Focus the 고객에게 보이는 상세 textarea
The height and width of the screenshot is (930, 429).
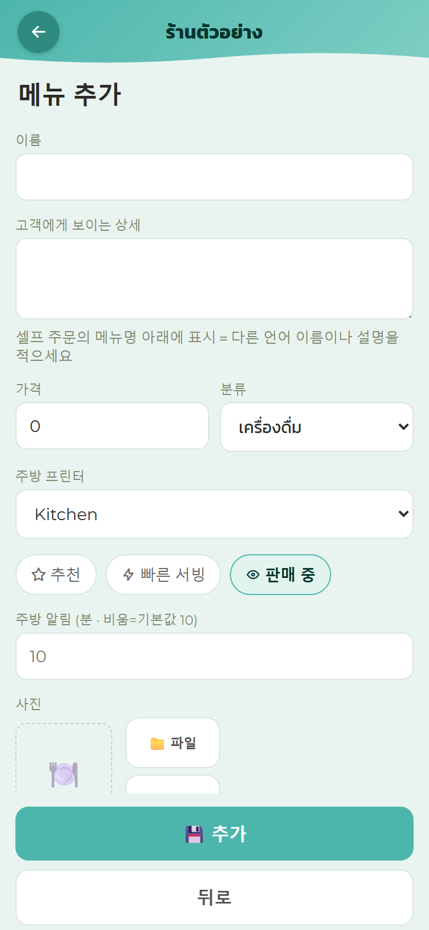215,279
